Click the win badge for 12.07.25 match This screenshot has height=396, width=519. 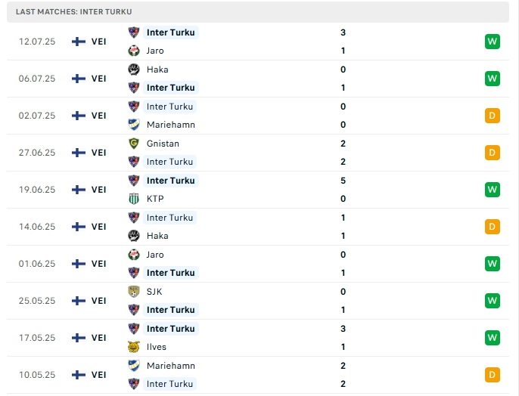click(x=493, y=42)
